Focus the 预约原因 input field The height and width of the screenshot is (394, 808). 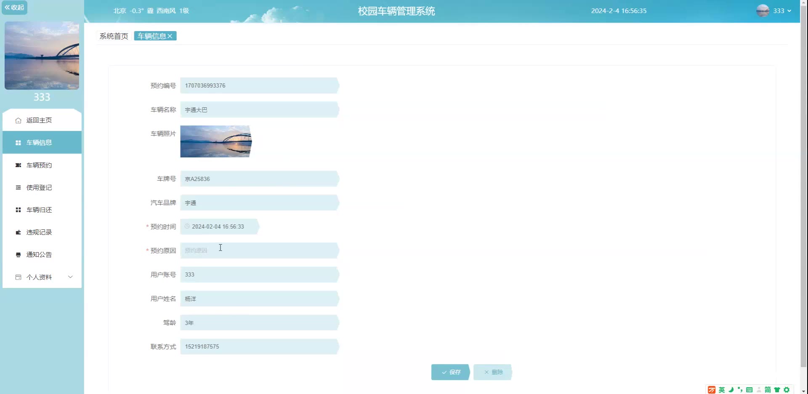260,250
